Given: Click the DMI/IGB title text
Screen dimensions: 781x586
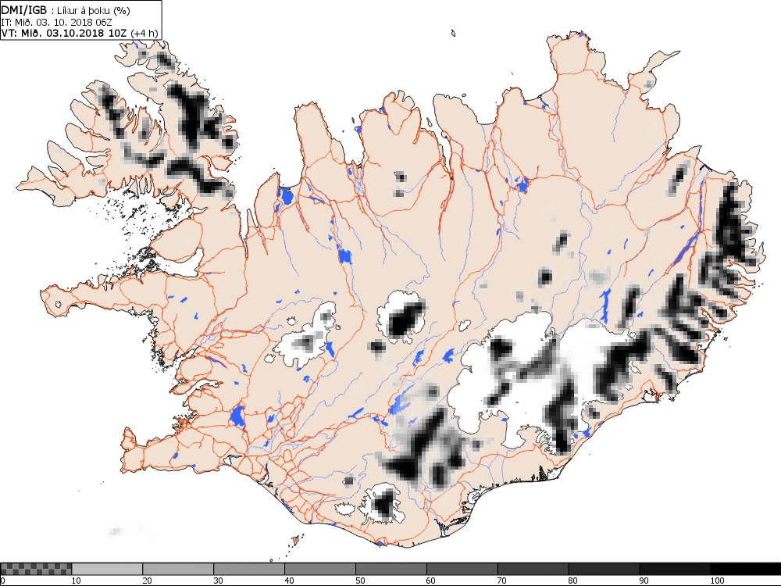Looking at the screenshot, I should [x=24, y=10].
